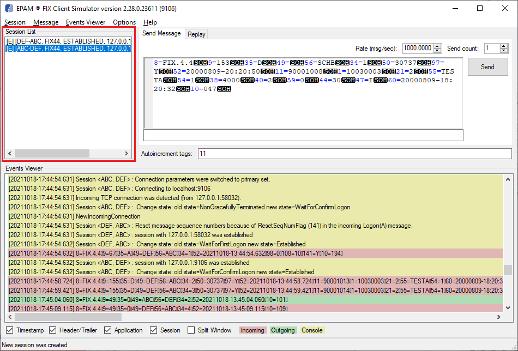Select the 'Incoming TCP connection was detected' log line

tap(255, 198)
